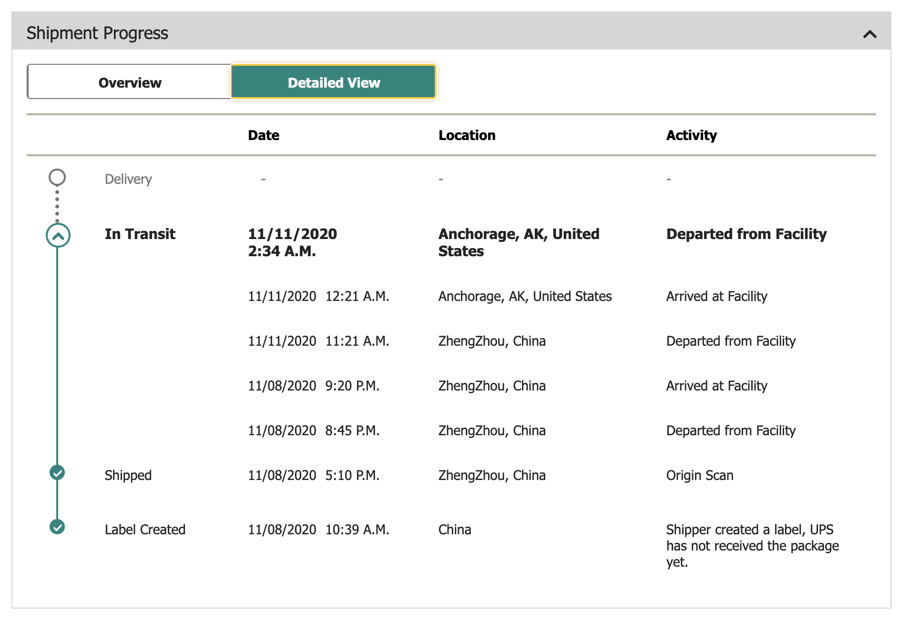Collapse the Shipment Progress panel chevron
This screenshot has width=900, height=620.
point(869,34)
